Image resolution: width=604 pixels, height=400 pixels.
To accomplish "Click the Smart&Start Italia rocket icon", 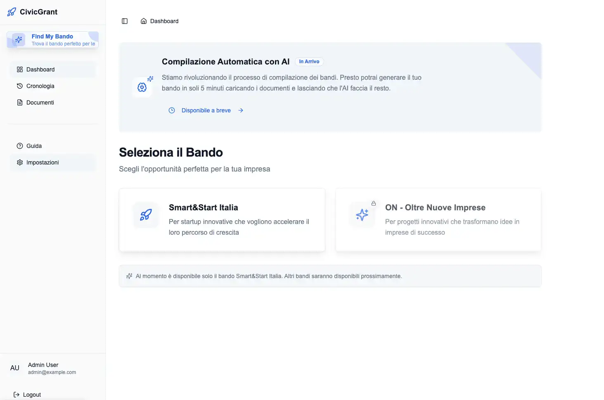I will (146, 215).
